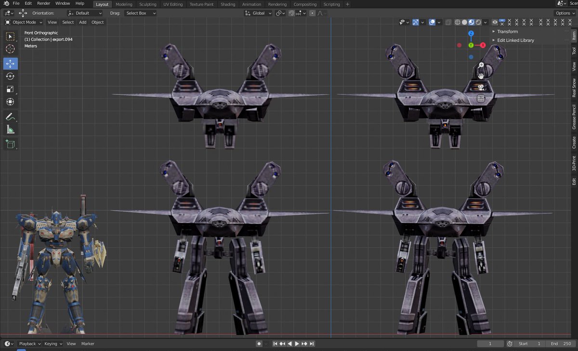Screen dimensions: 578x351
Task: Toggle viewport gizmos display button
Action: (x=415, y=22)
